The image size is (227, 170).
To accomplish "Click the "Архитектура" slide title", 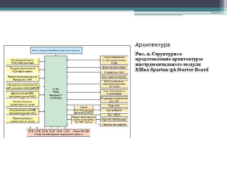I will coord(153,45).
